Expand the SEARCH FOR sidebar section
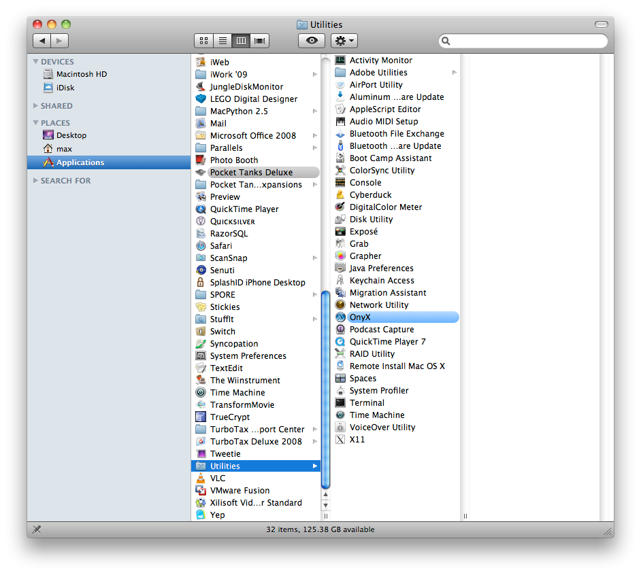 point(36,181)
